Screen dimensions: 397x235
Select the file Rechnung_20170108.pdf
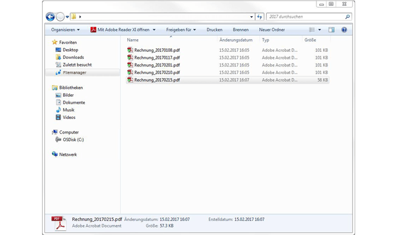pyautogui.click(x=156, y=50)
